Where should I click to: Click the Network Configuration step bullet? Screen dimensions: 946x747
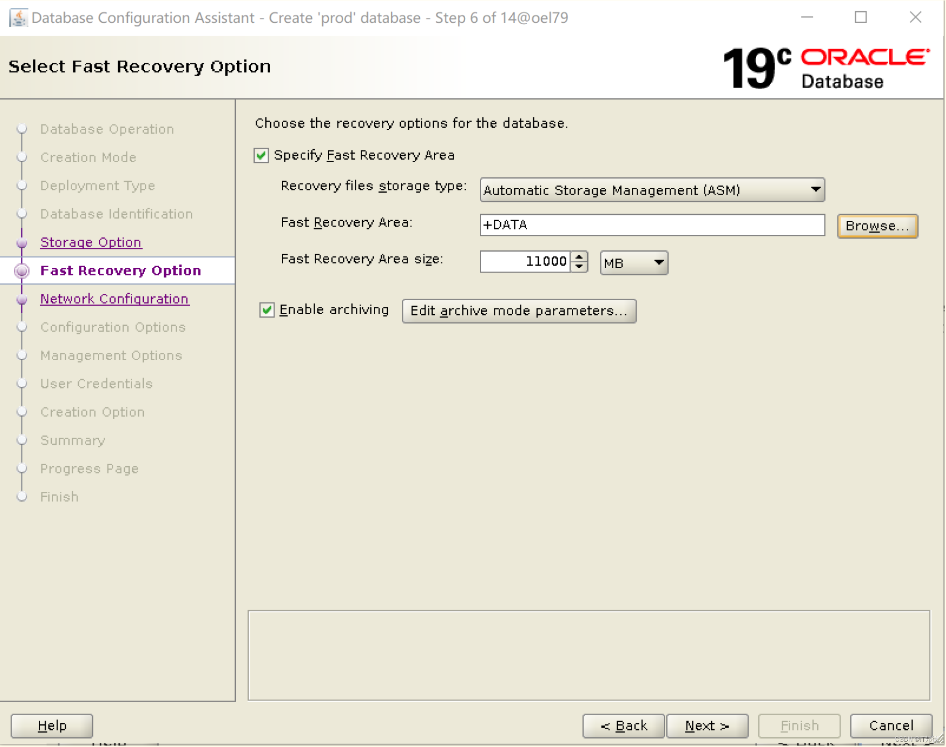point(22,299)
